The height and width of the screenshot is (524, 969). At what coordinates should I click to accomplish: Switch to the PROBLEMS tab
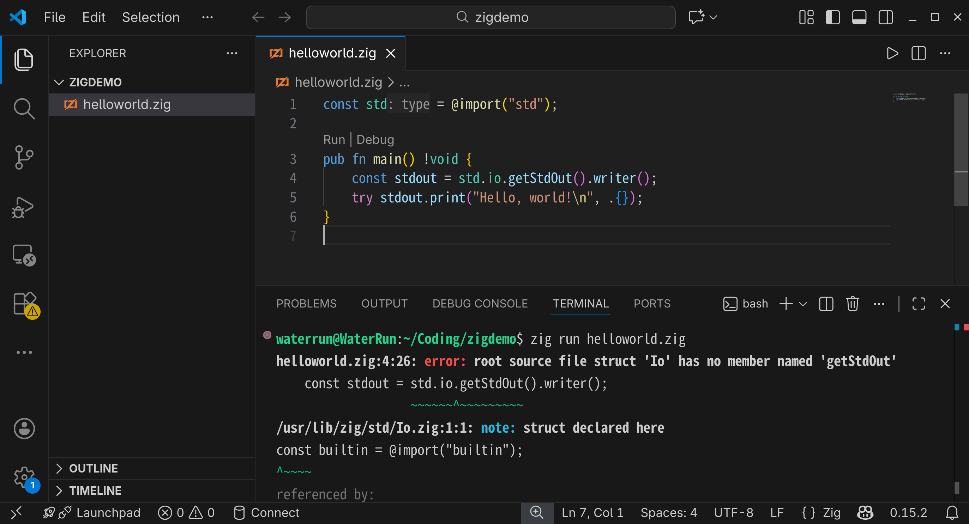click(x=306, y=304)
